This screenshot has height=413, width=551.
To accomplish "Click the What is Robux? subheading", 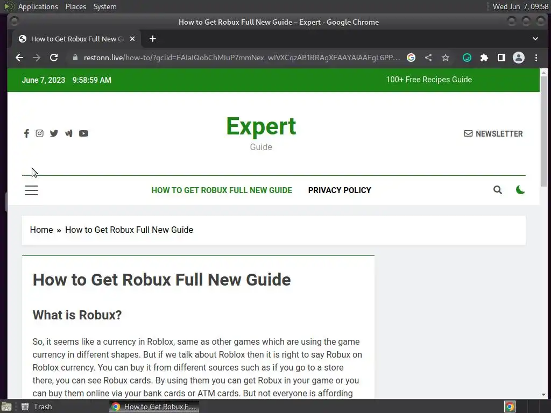I will [x=77, y=315].
